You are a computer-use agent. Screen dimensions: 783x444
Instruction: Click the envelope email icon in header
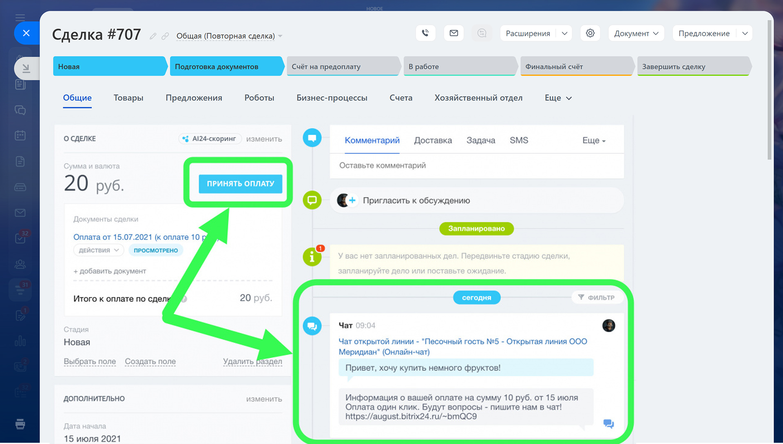click(453, 33)
